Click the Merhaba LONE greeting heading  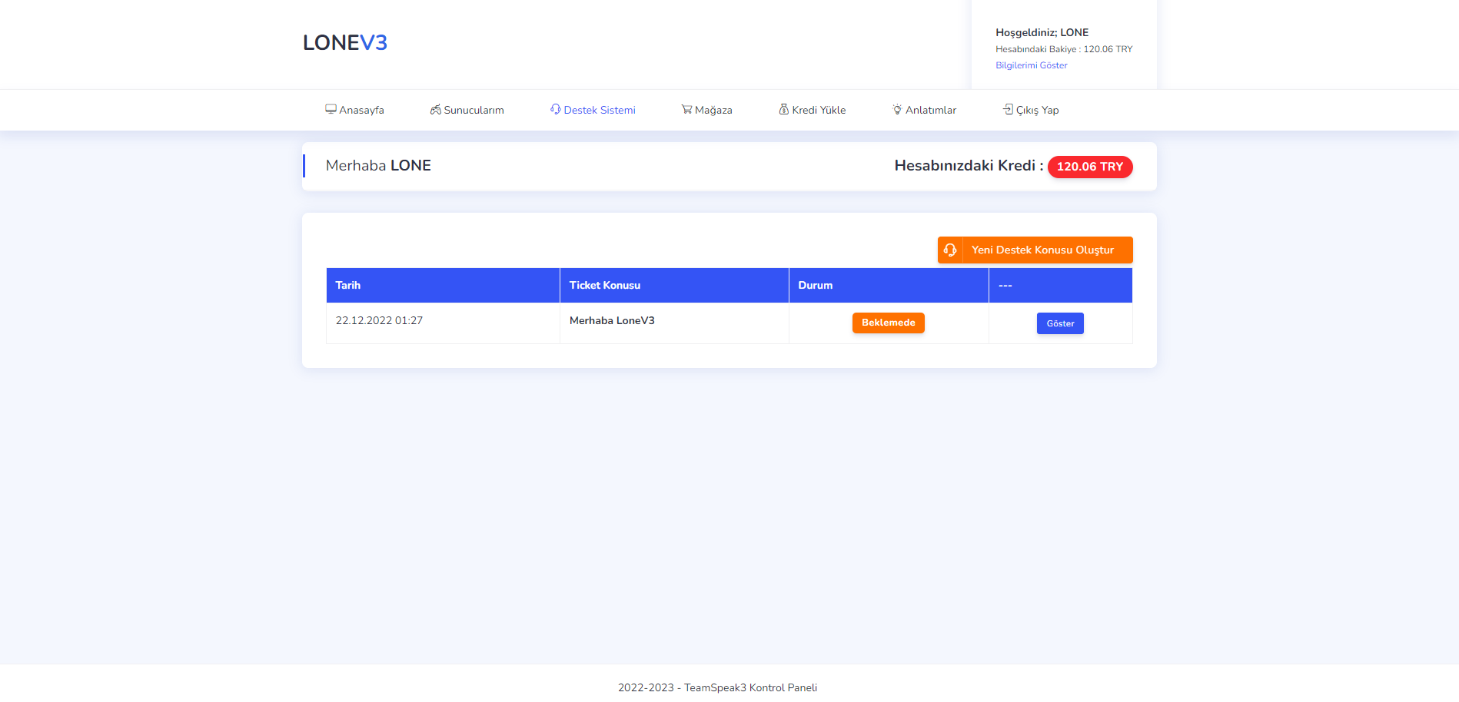378,165
